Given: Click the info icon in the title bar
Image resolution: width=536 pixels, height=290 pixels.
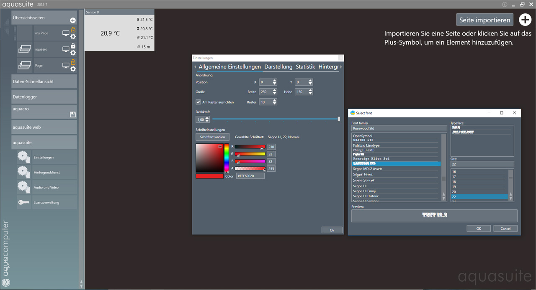Looking at the screenshot, I should coord(505,5).
